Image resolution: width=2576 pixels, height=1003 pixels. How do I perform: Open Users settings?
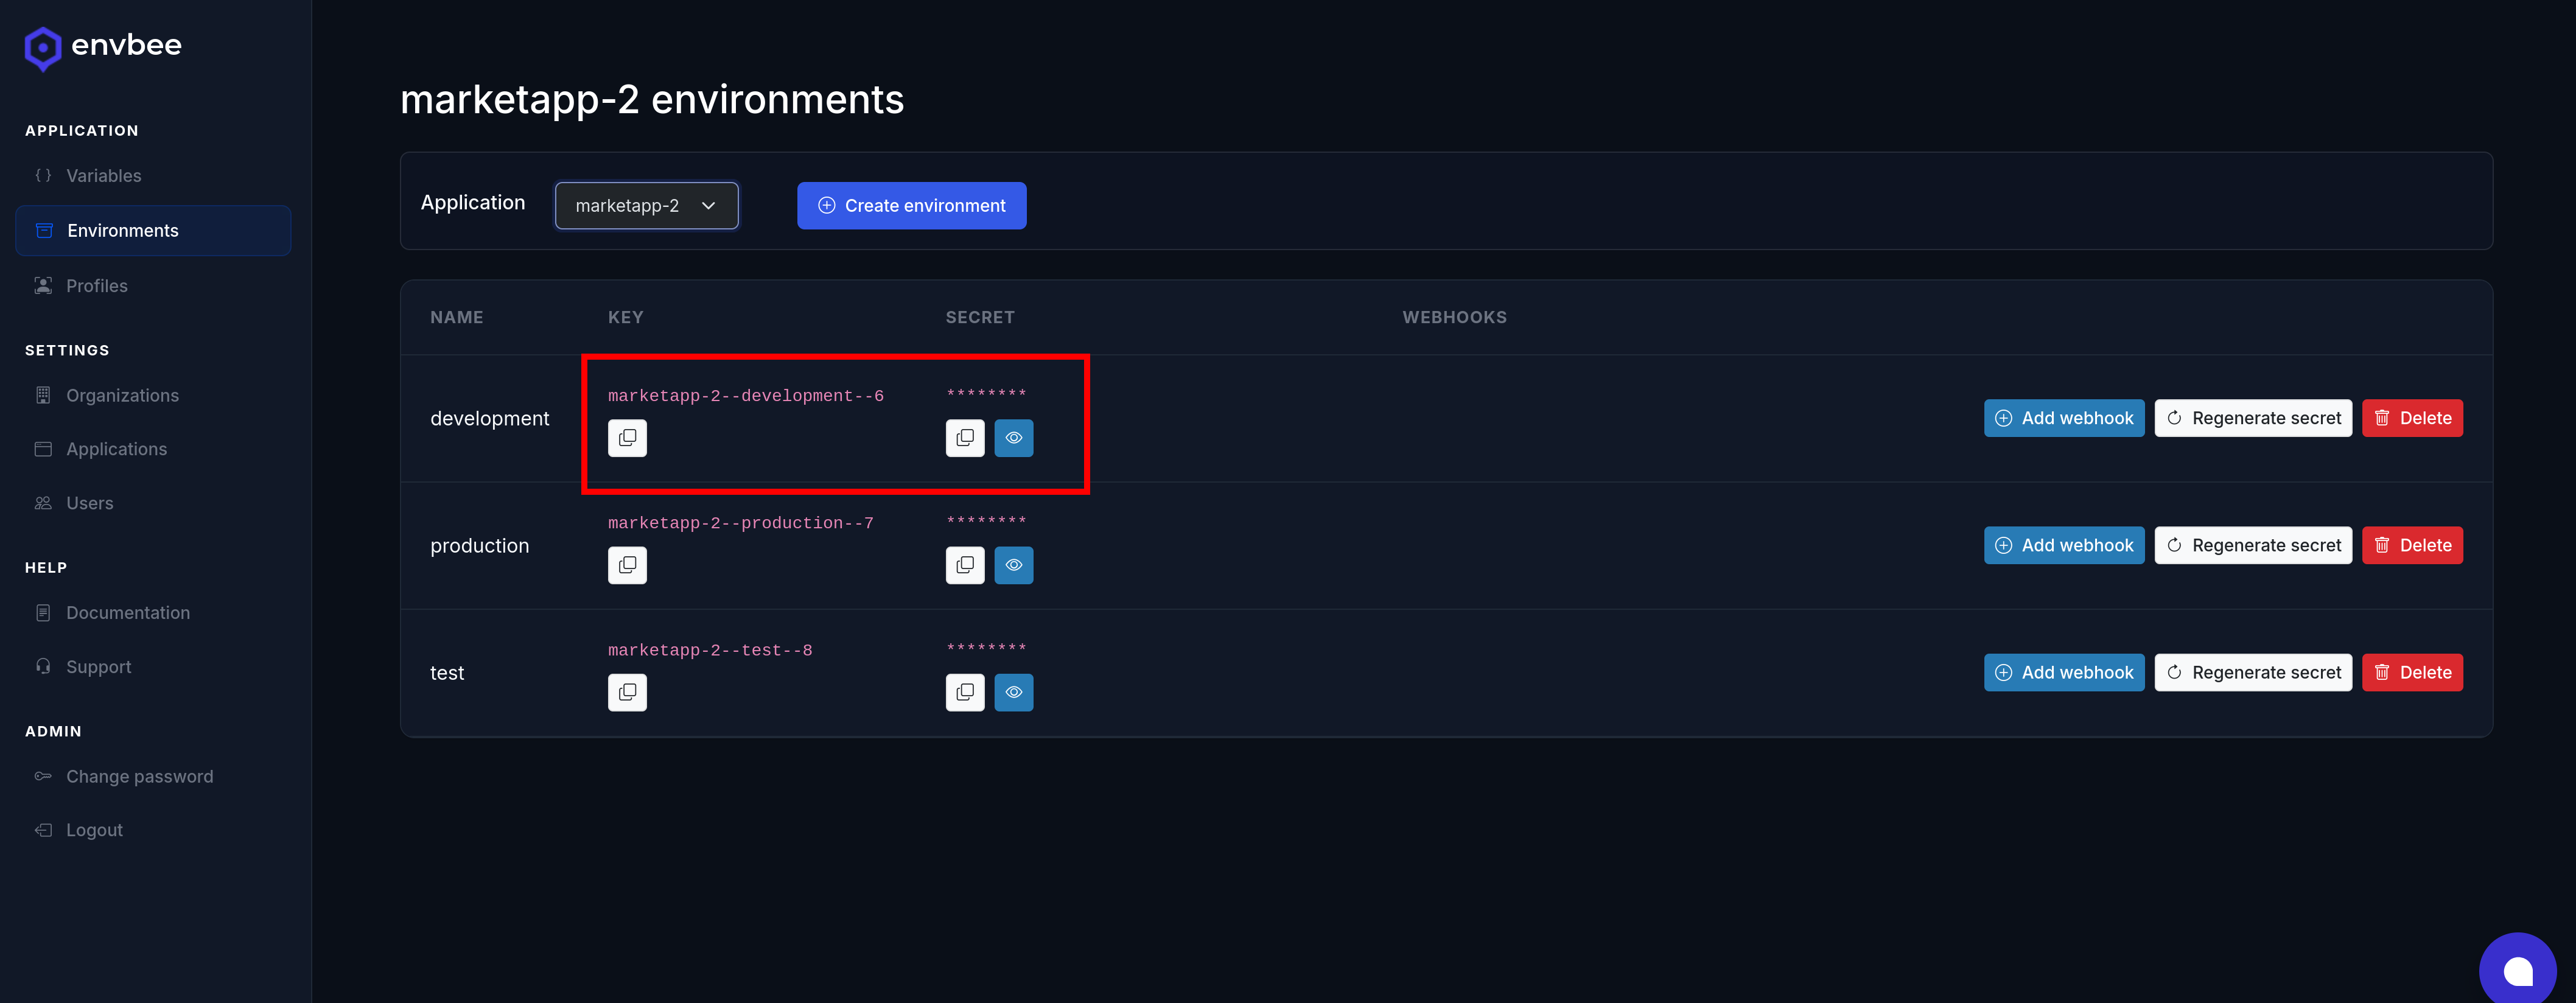point(154,503)
